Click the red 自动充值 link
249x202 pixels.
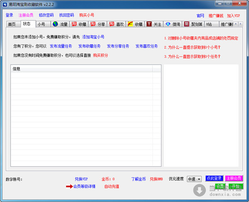pyautogui.click(x=112, y=187)
